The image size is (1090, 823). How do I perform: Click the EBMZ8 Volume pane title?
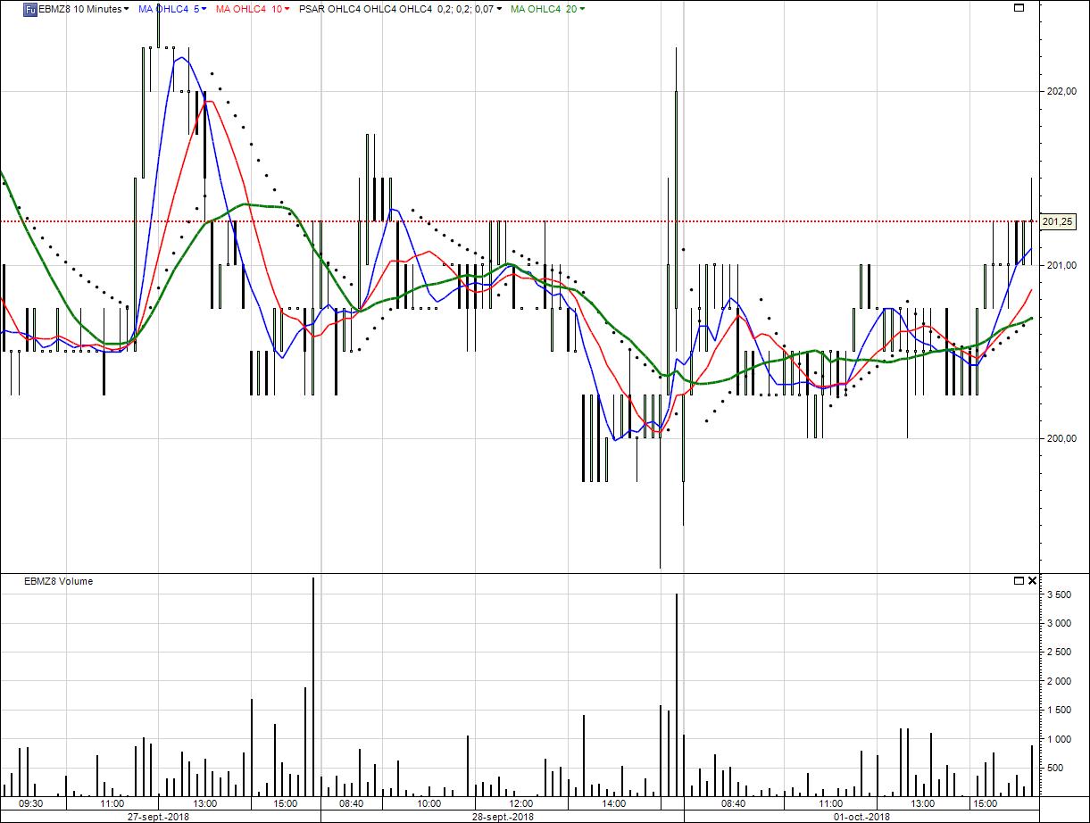[58, 581]
